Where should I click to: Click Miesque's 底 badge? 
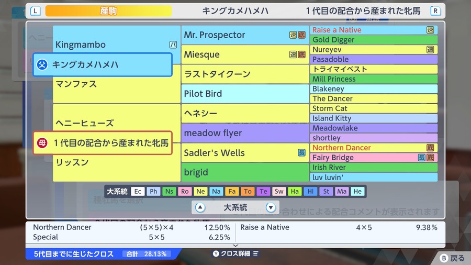click(301, 54)
